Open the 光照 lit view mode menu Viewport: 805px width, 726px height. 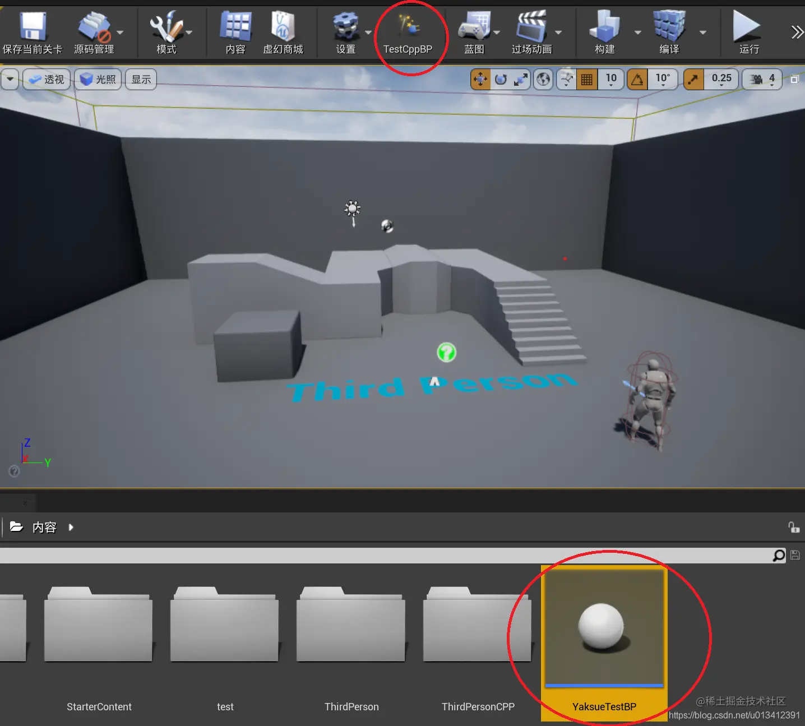[98, 80]
